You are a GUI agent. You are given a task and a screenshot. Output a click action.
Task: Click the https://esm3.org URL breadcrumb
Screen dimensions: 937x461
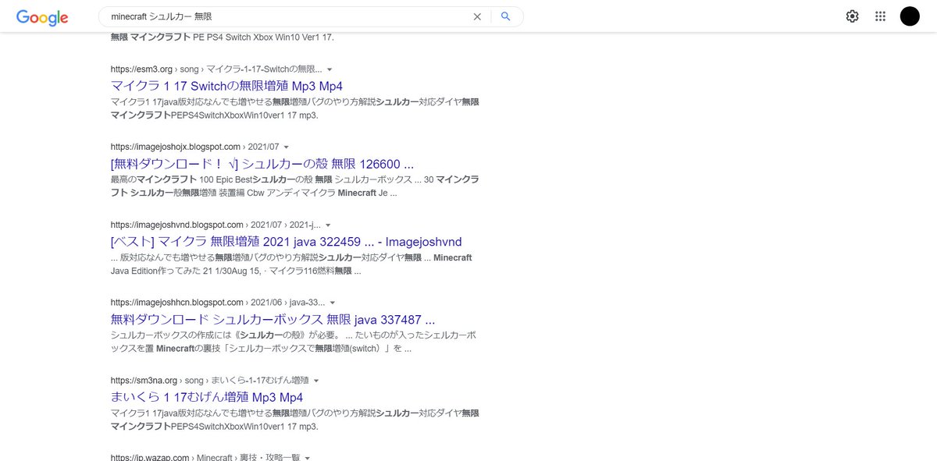click(x=216, y=69)
